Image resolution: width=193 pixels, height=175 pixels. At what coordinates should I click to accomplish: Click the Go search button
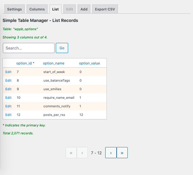[62, 48]
